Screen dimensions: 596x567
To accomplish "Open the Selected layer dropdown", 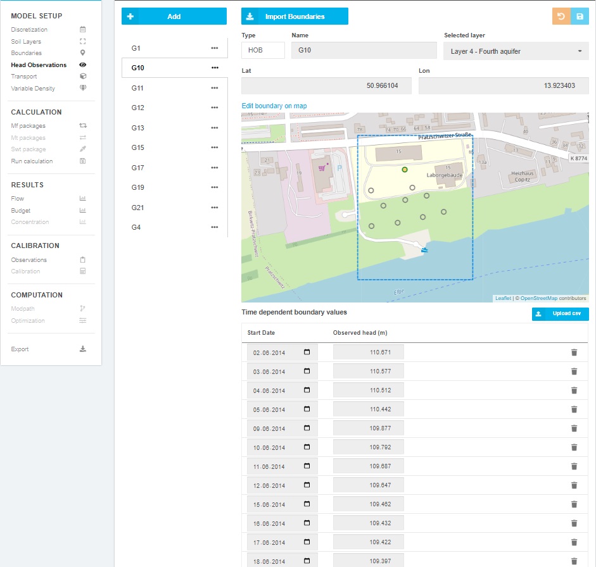I will point(516,51).
